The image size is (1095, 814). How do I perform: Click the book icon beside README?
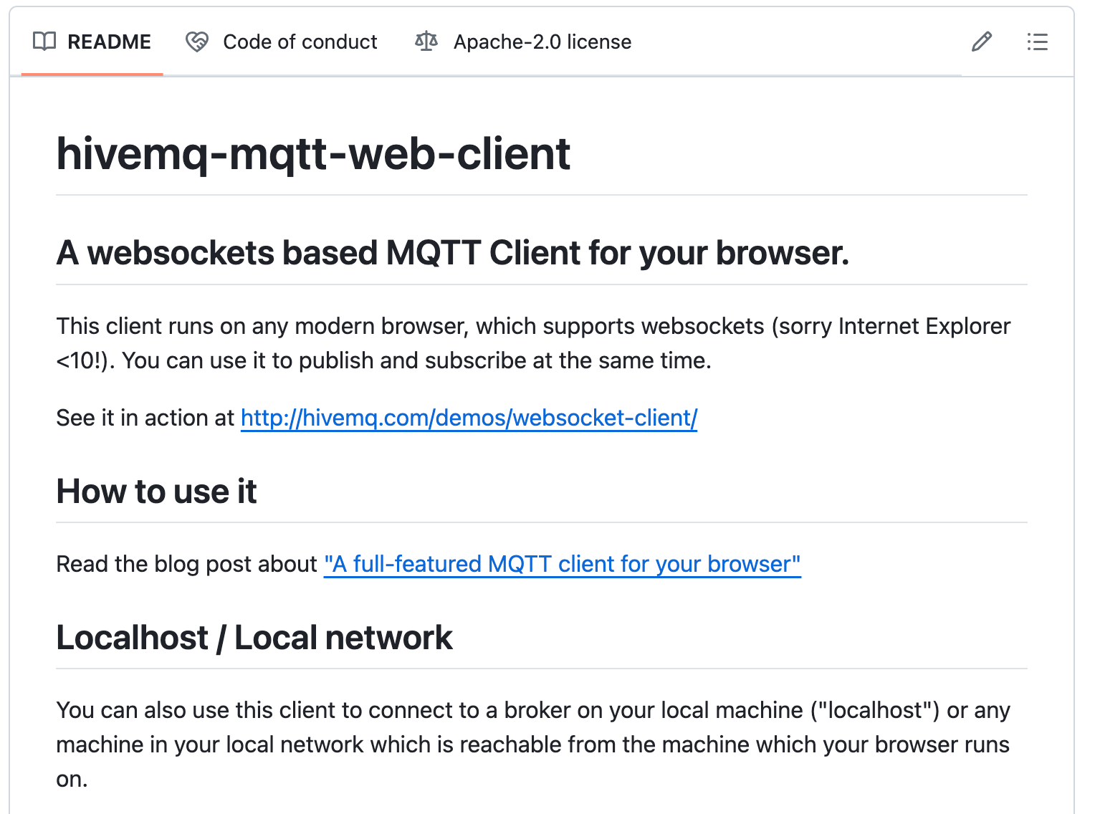44,42
